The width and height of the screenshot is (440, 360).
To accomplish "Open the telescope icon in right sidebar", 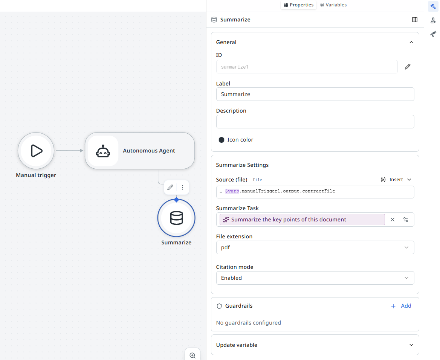I will 433,34.
